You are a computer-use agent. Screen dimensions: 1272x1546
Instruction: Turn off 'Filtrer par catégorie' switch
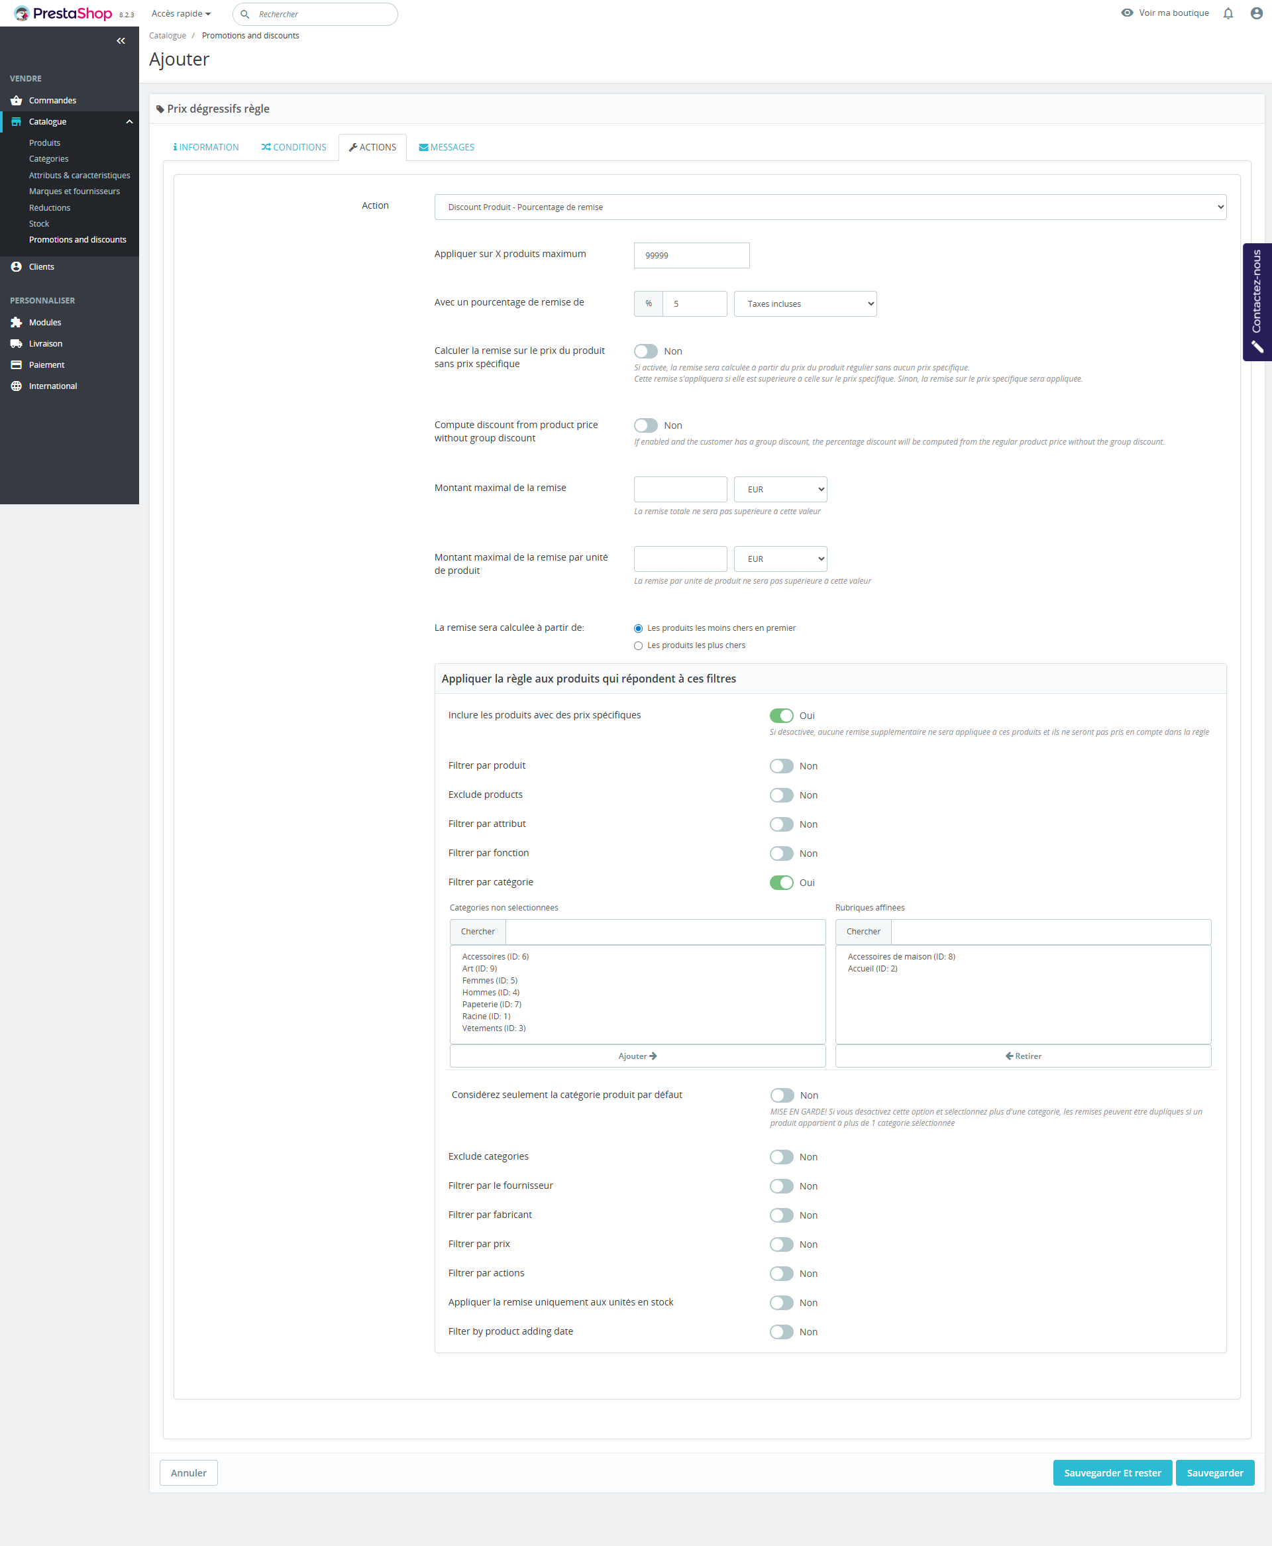tap(781, 882)
